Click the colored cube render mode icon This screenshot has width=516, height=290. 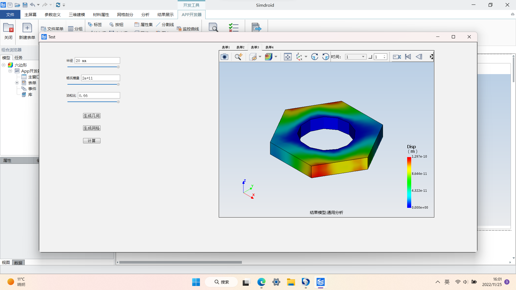point(268,57)
